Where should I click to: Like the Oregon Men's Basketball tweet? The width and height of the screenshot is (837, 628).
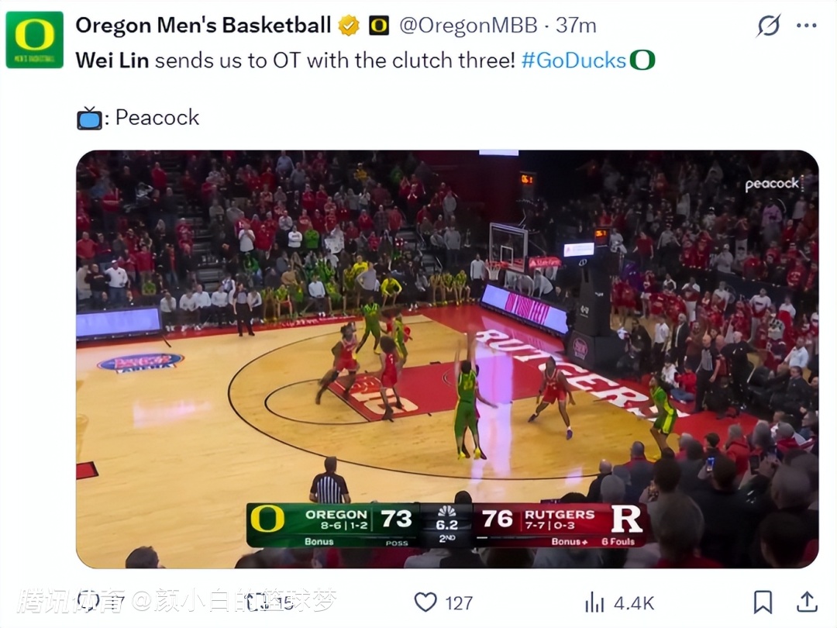click(425, 602)
